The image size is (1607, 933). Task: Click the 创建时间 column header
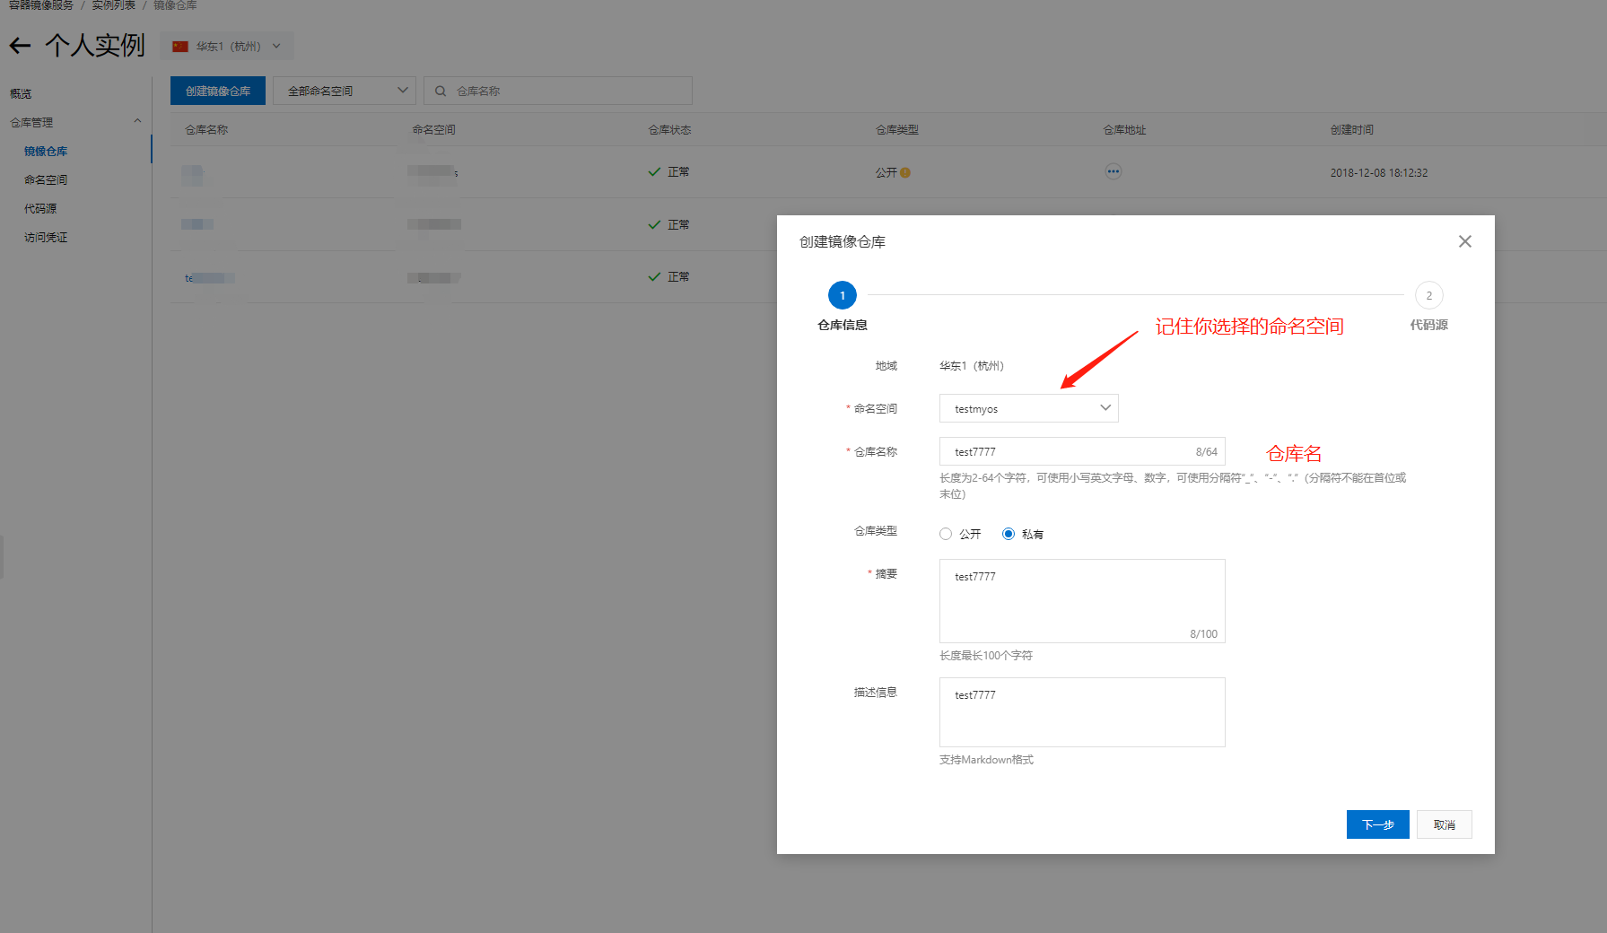1352,129
